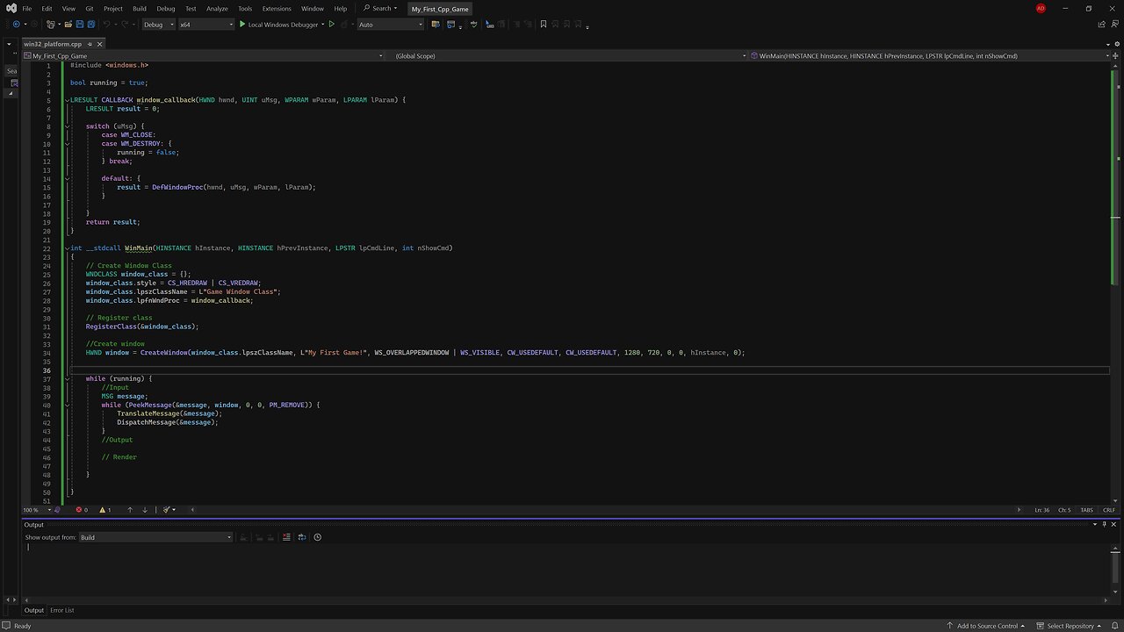Click the Save All toolbar icon

[91, 25]
